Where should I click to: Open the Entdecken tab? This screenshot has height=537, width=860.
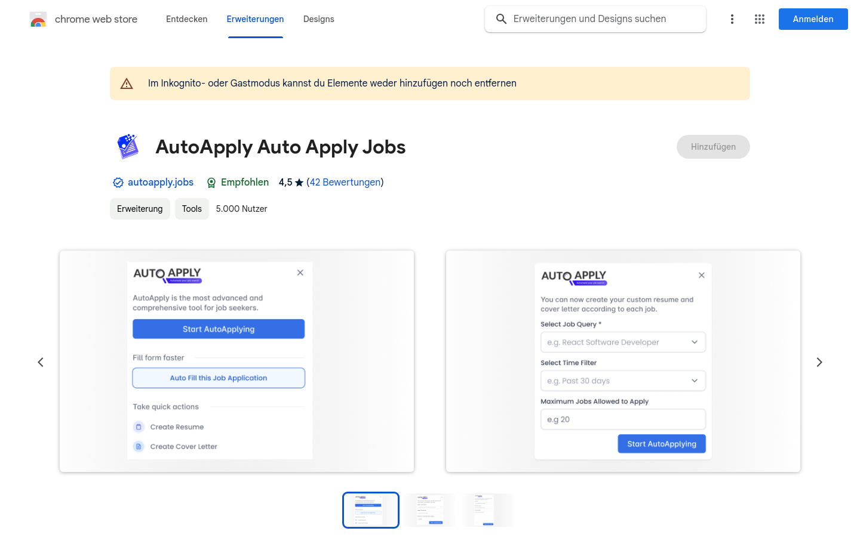[x=187, y=19]
